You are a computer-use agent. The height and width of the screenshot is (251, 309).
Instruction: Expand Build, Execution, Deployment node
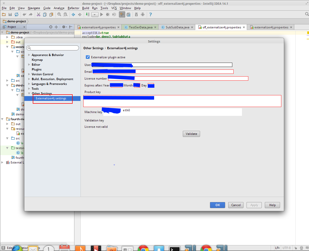(x=29, y=79)
